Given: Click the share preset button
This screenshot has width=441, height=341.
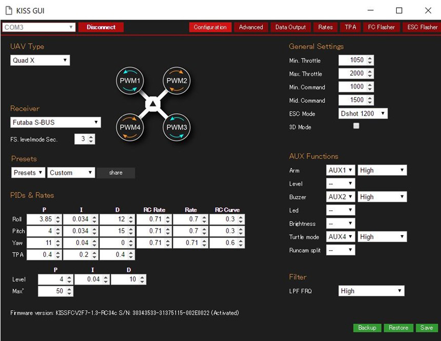Looking at the screenshot, I should (116, 173).
